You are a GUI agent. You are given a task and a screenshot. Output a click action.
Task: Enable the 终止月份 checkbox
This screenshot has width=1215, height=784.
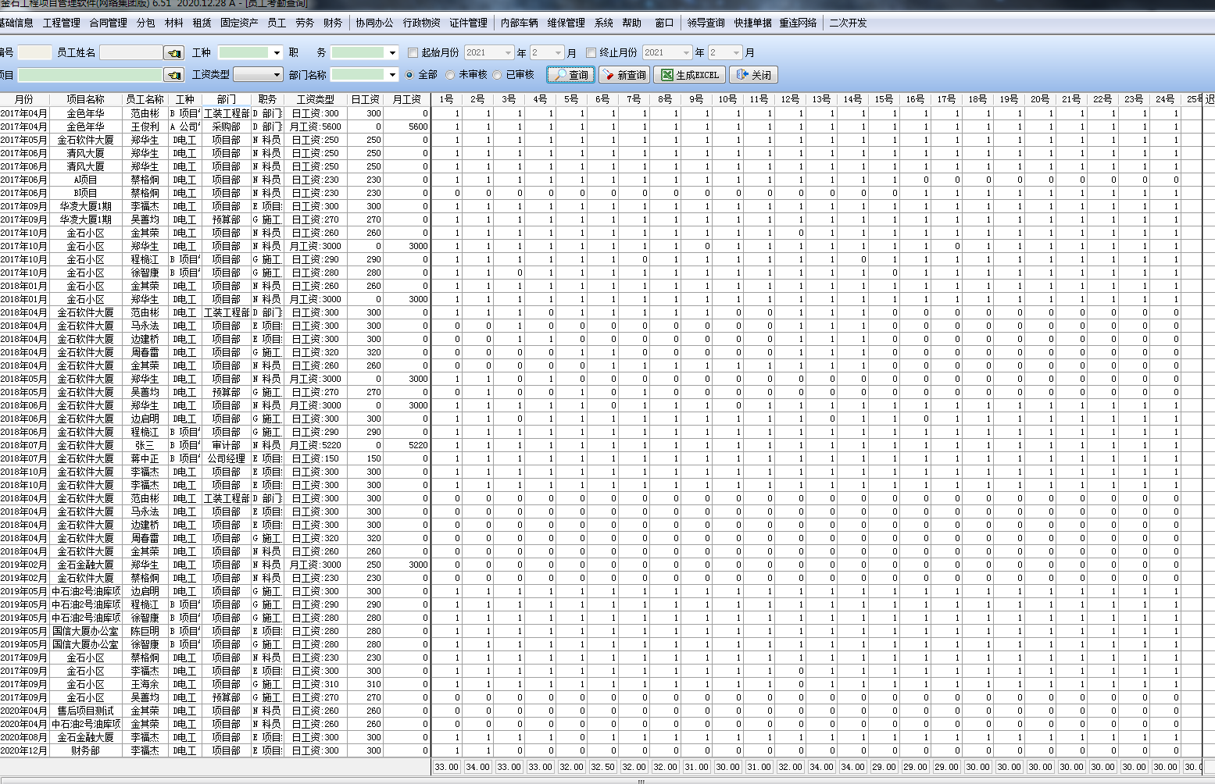coord(591,53)
